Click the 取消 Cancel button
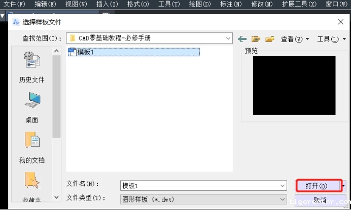Screen dimensions: 351x210 pyautogui.click(x=319, y=199)
